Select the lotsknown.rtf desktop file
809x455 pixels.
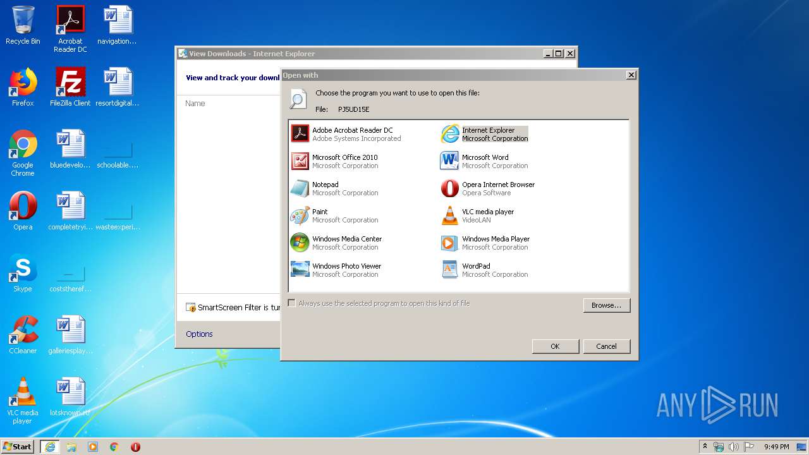tap(70, 397)
